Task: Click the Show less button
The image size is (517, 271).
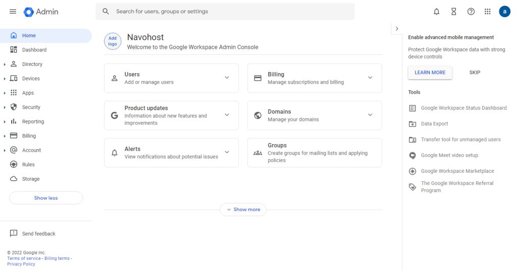Action: 46,198
